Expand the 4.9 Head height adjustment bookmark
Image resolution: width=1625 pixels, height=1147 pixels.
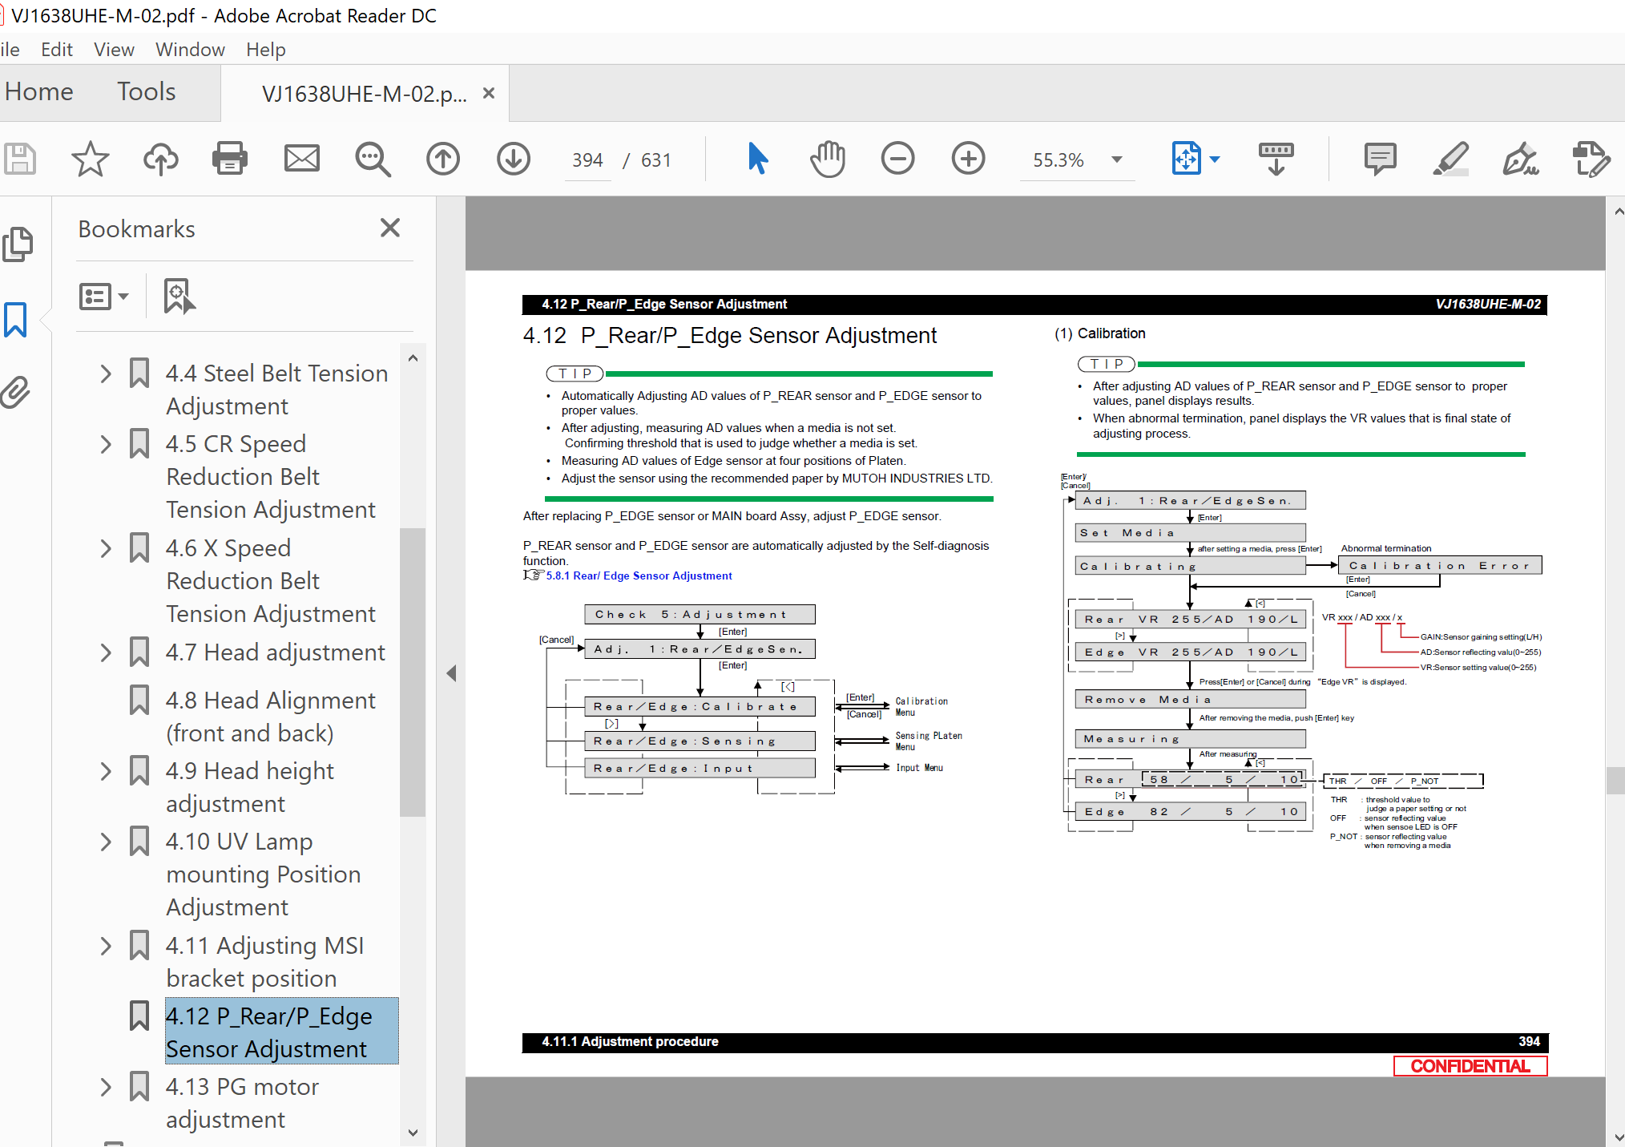(106, 771)
